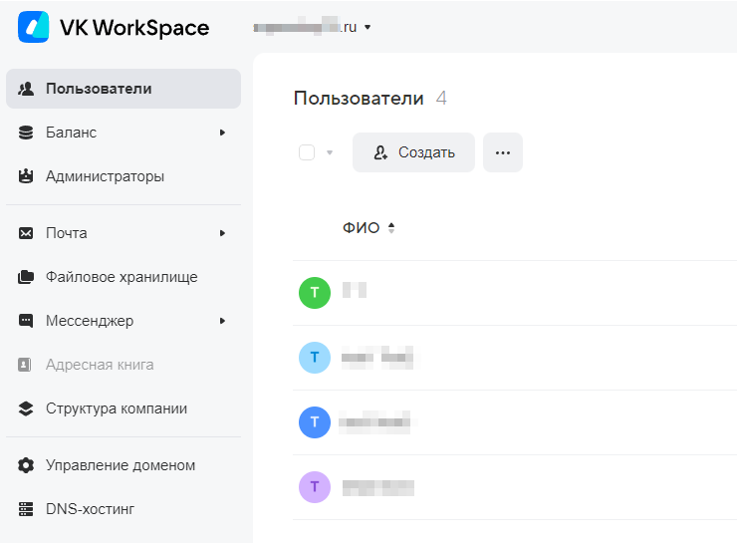The image size is (737, 543).
Task: Click the Пользователи sidebar icon
Action: [x=26, y=89]
